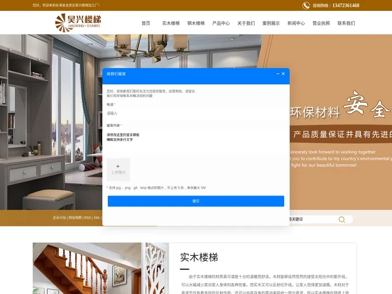Click the blue 提交 submit button
Screen dimensions: 392x294
click(196, 201)
